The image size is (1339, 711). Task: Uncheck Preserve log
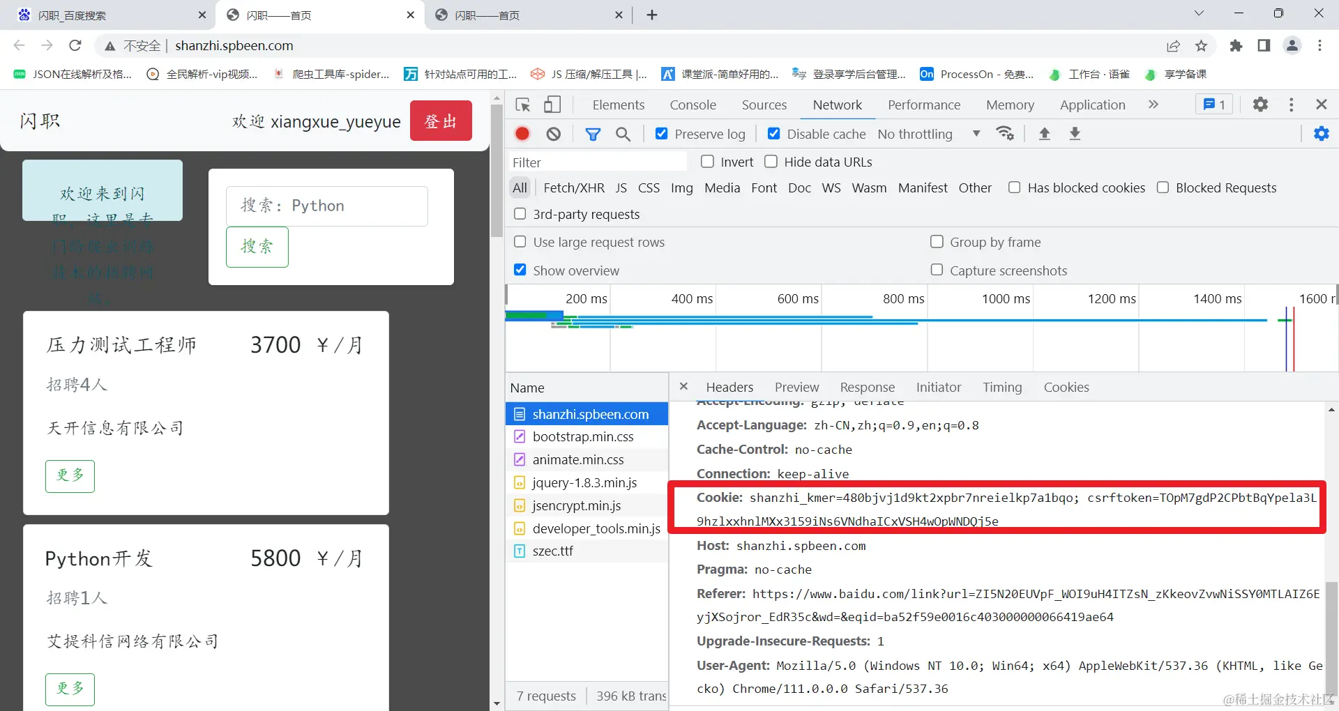click(x=662, y=134)
